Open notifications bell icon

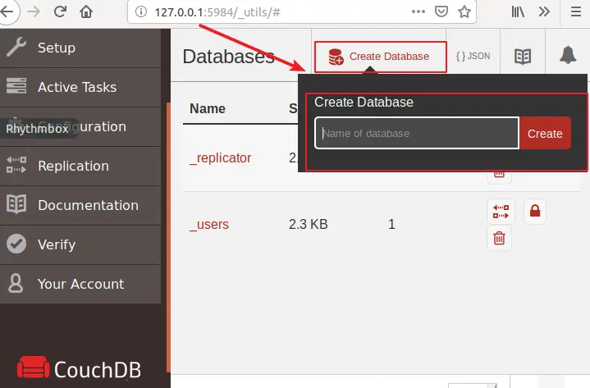pyautogui.click(x=568, y=55)
